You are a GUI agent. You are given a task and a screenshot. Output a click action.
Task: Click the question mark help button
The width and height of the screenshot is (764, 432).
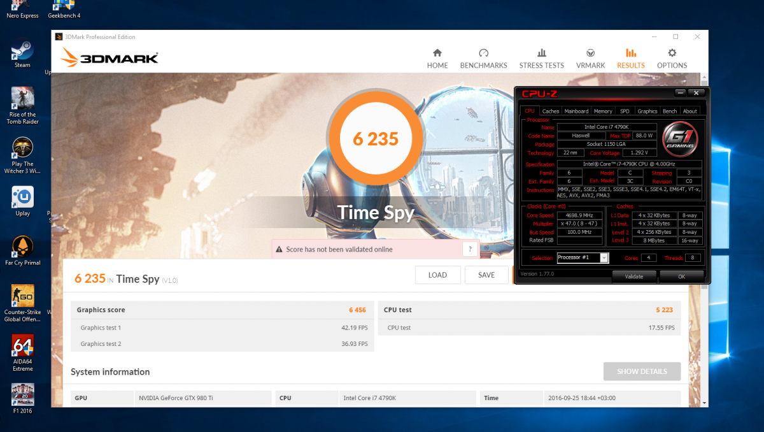(470, 249)
